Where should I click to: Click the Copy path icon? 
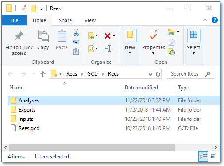coord(76,42)
